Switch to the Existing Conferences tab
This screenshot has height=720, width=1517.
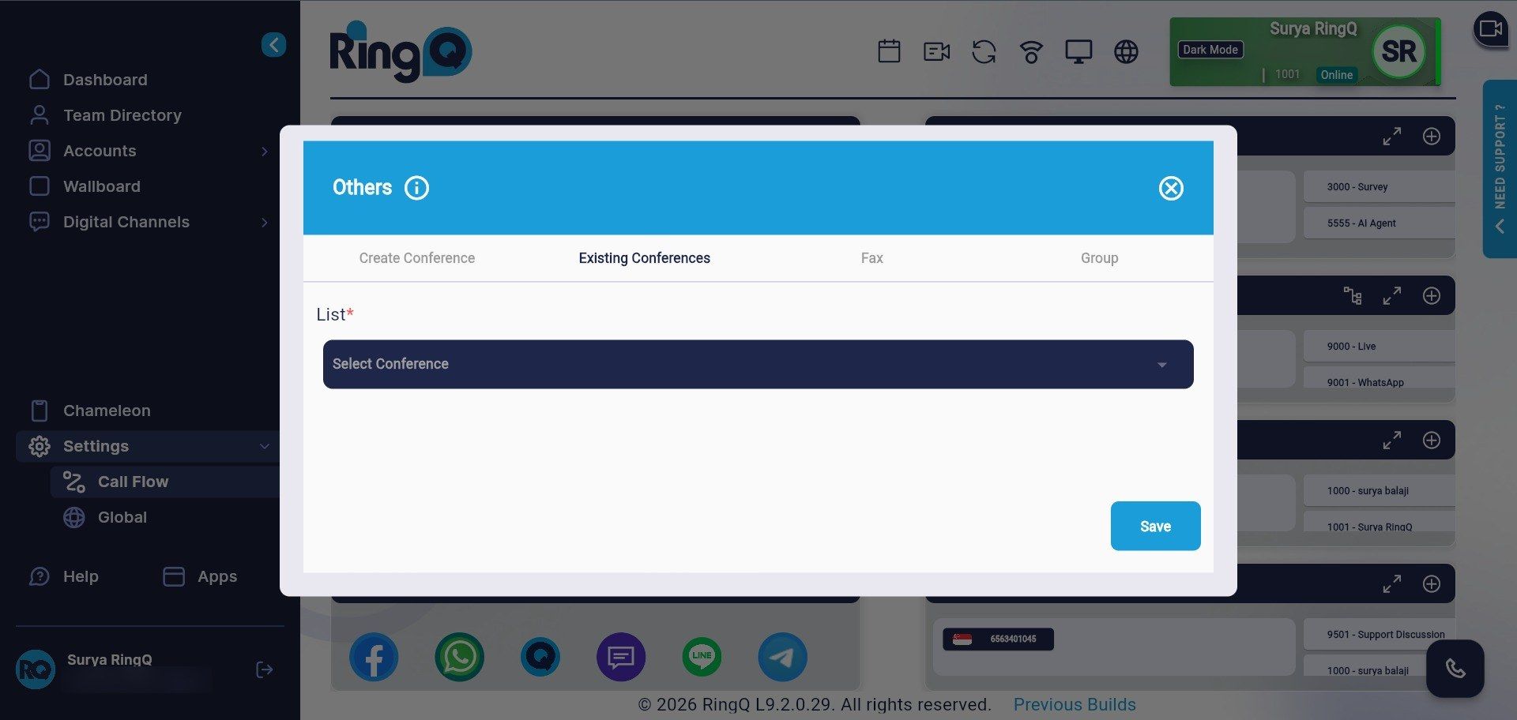[644, 258]
